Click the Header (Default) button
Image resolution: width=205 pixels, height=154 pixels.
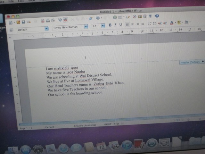click(191, 62)
